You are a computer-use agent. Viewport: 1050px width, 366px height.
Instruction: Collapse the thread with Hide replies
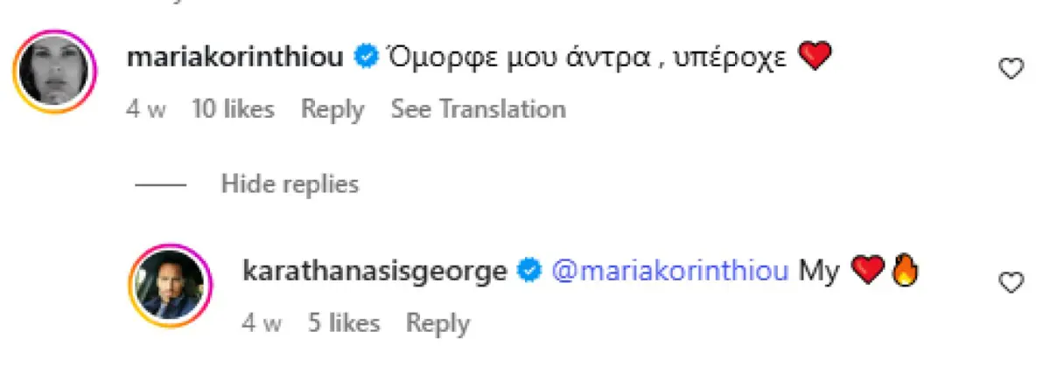click(290, 184)
